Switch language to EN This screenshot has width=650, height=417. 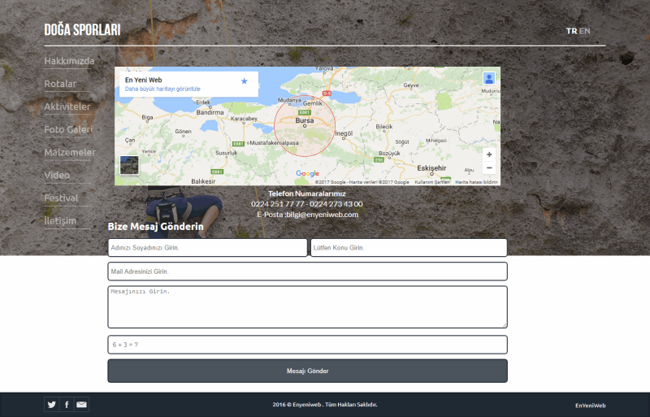[x=584, y=31]
